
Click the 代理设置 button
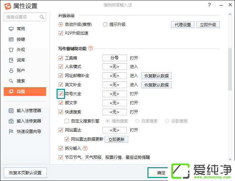pos(183,25)
